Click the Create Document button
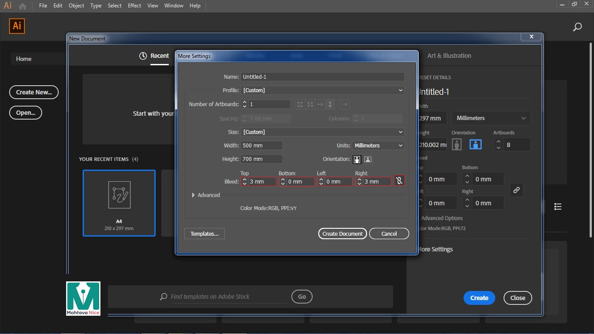This screenshot has width=594, height=334. point(342,234)
